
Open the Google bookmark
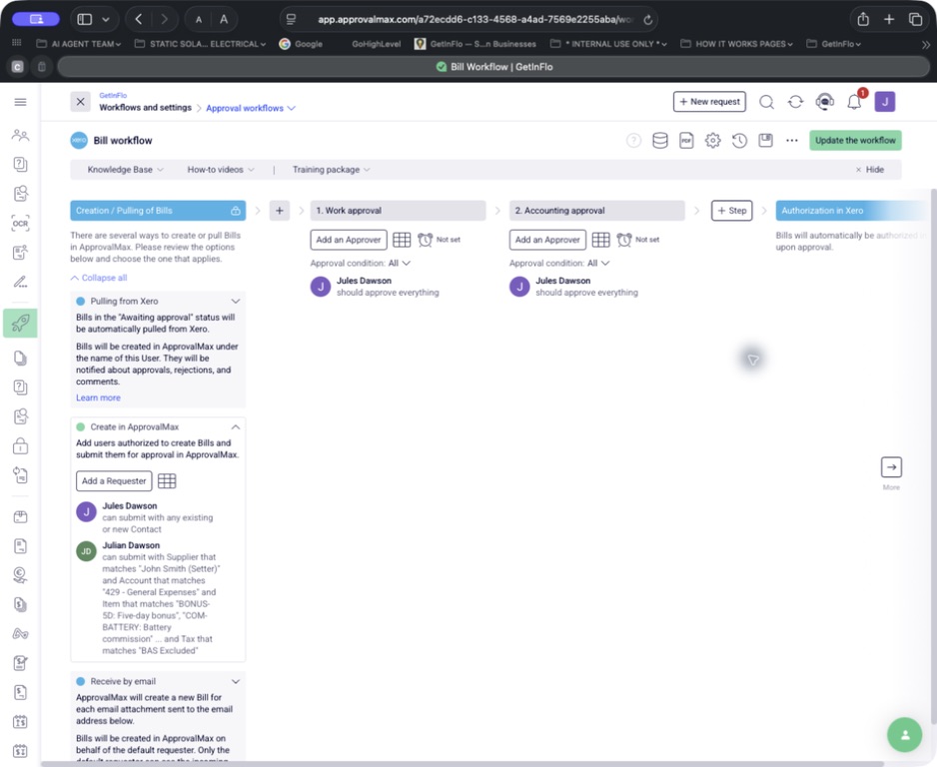pyautogui.click(x=302, y=44)
